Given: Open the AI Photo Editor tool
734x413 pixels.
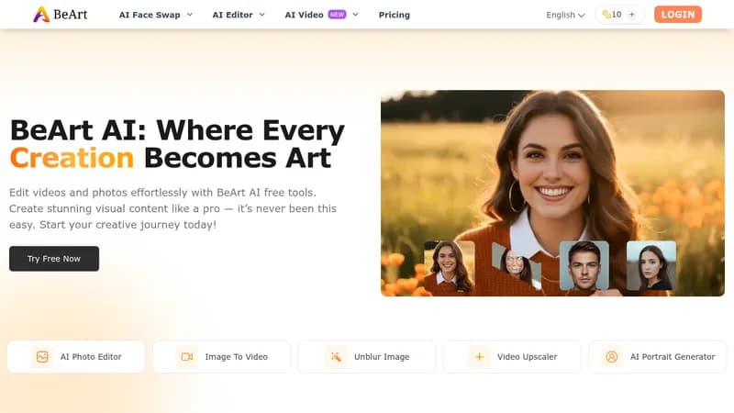Looking at the screenshot, I should pyautogui.click(x=76, y=357).
